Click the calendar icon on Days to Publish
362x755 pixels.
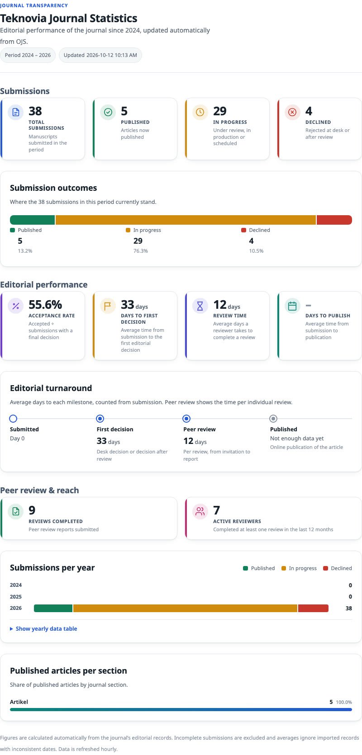pos(293,306)
